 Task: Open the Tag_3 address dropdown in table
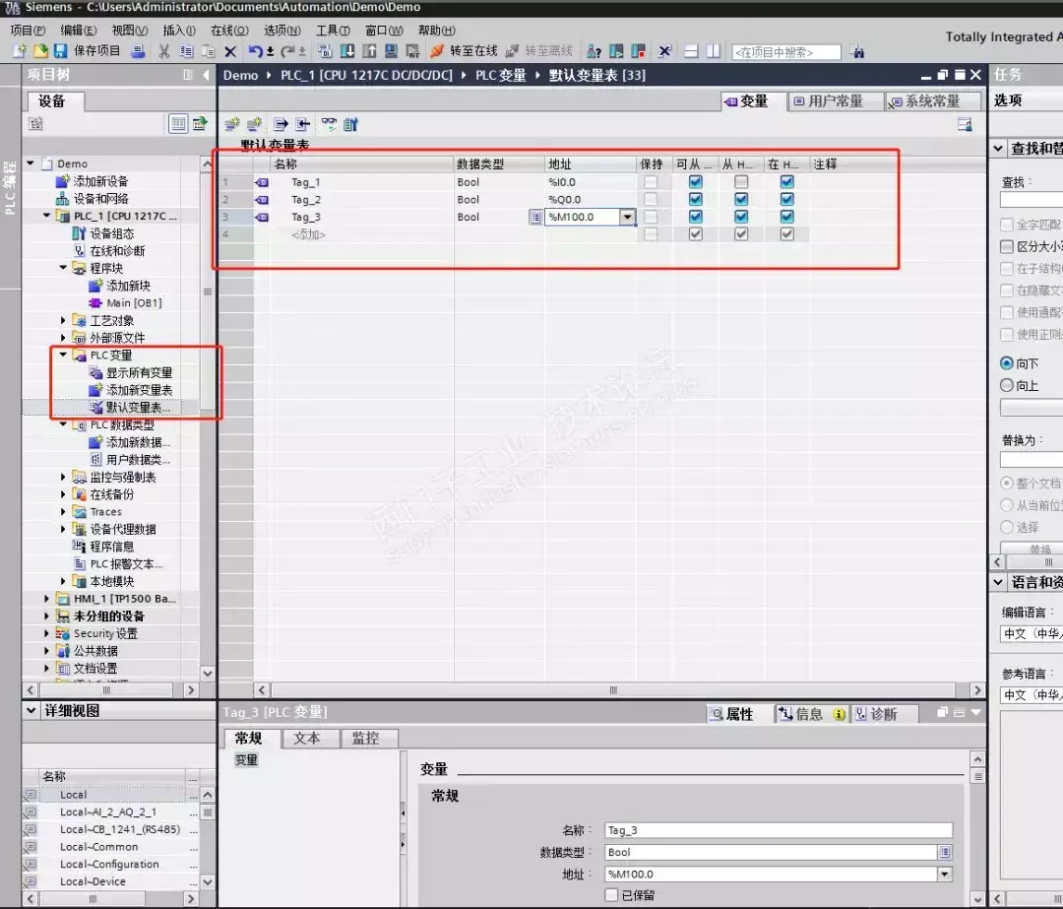pos(627,217)
